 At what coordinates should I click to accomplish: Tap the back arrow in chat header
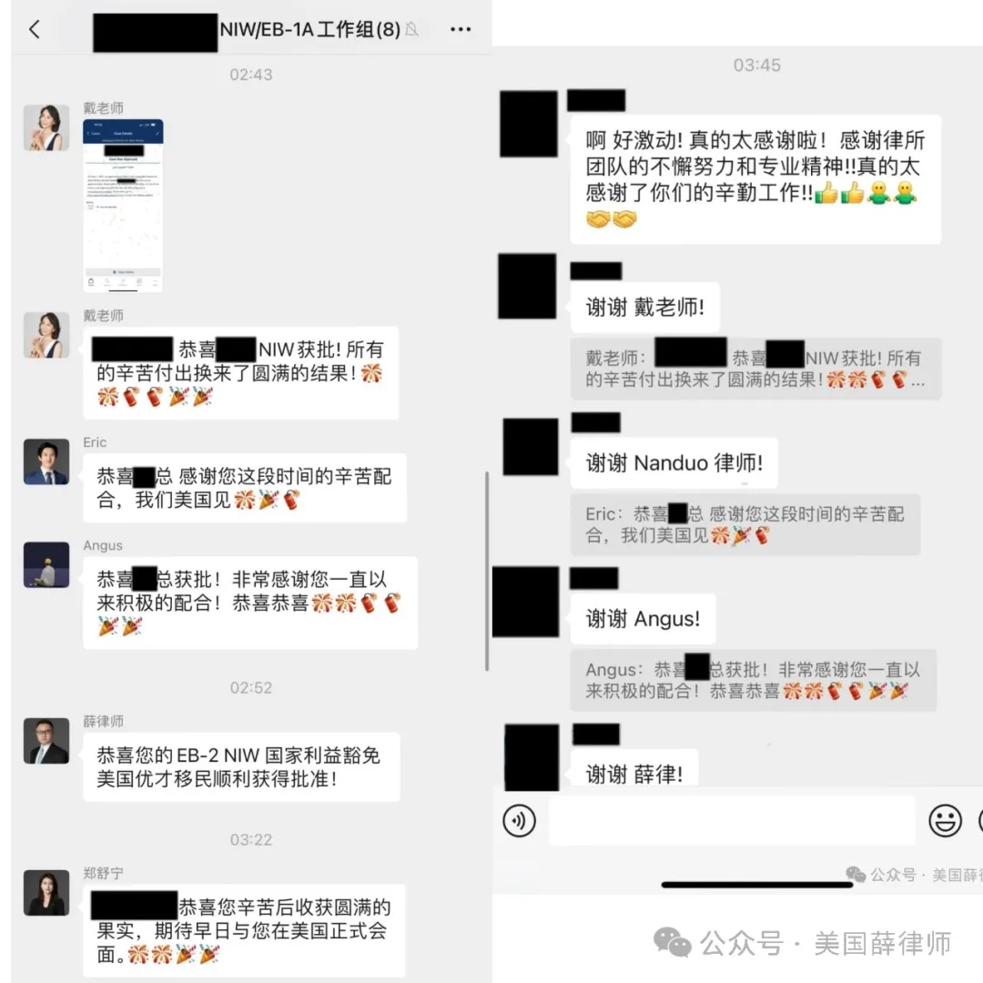click(x=35, y=29)
